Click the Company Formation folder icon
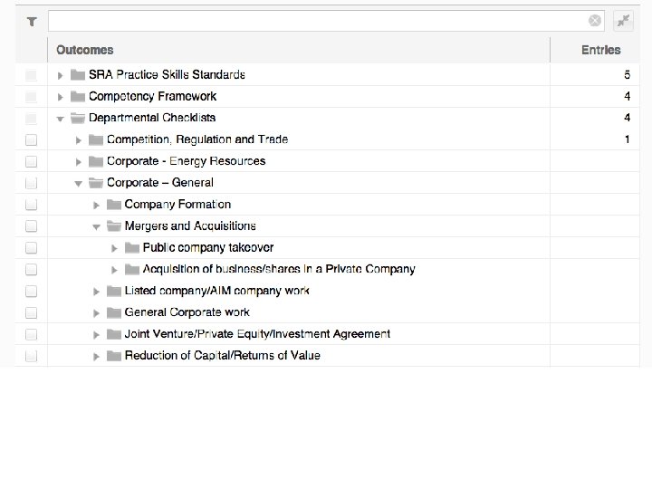Image resolution: width=652 pixels, height=489 pixels. tap(113, 205)
